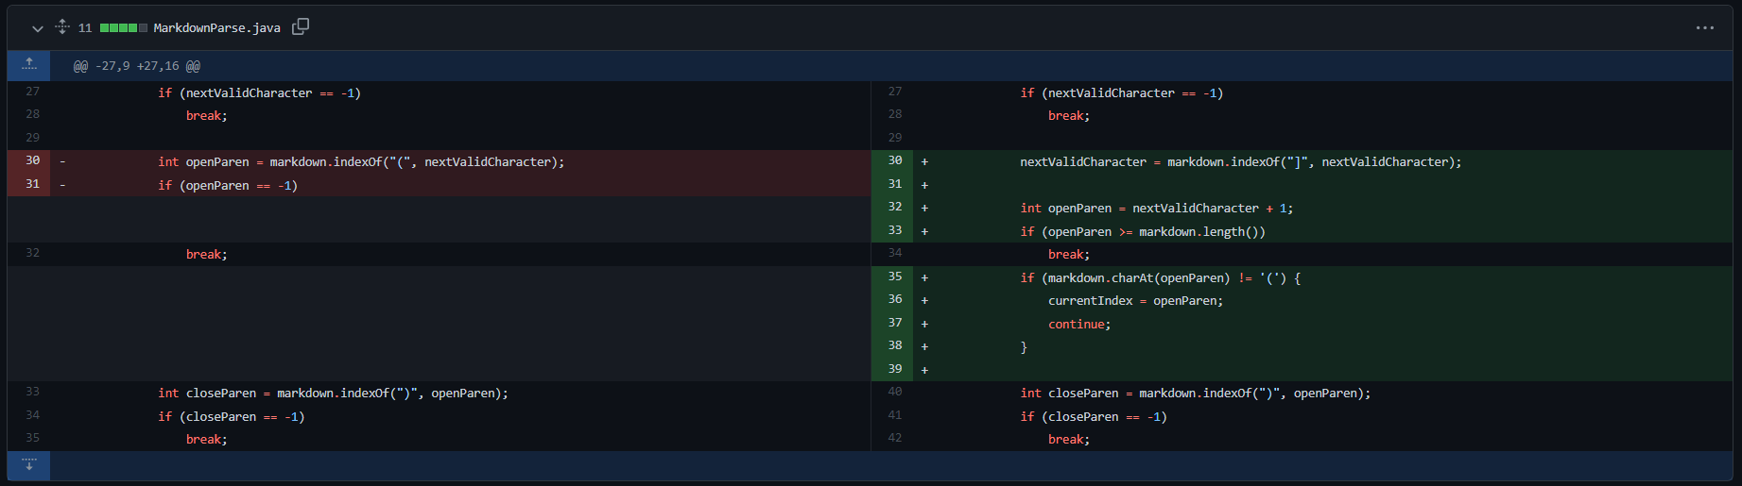
Task: Click added line number 35 on right
Action: (892, 277)
